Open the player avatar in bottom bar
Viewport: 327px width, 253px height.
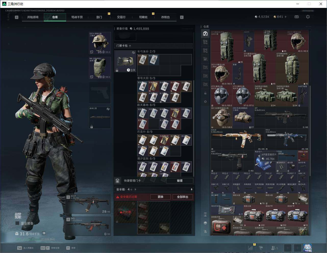307,248
